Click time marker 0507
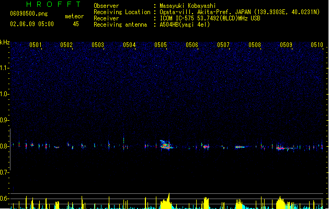The width and height of the screenshot is (329, 209). pyautogui.click(x=223, y=45)
